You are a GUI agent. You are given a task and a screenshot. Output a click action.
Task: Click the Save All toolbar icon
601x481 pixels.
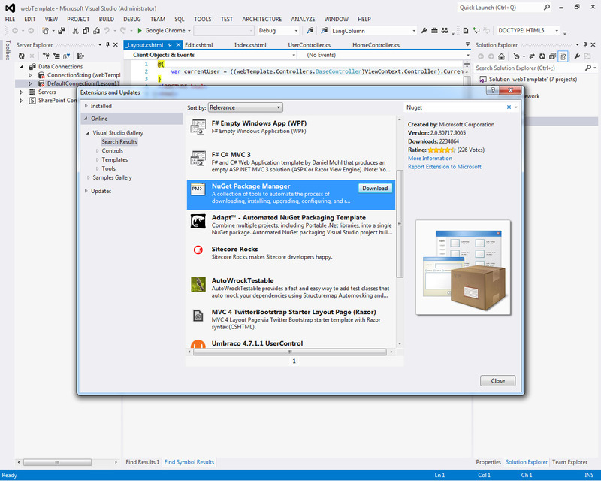pos(62,31)
